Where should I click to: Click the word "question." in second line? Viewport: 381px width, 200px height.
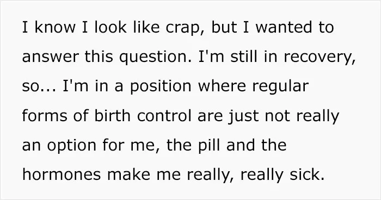tap(155, 57)
